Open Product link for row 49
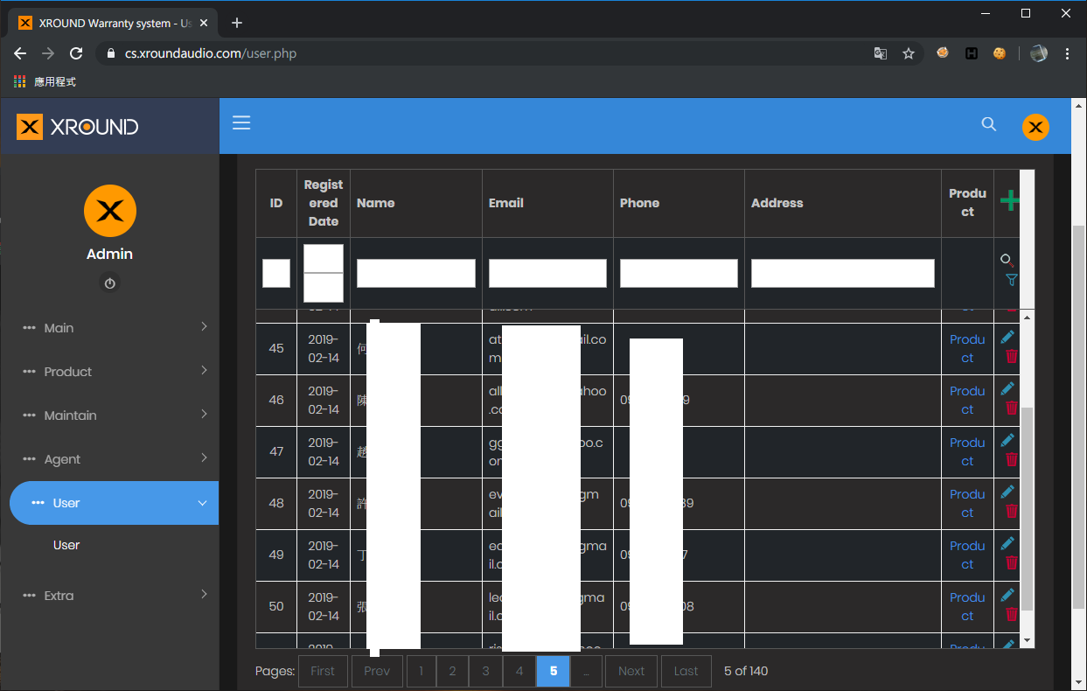The image size is (1087, 691). [967, 555]
